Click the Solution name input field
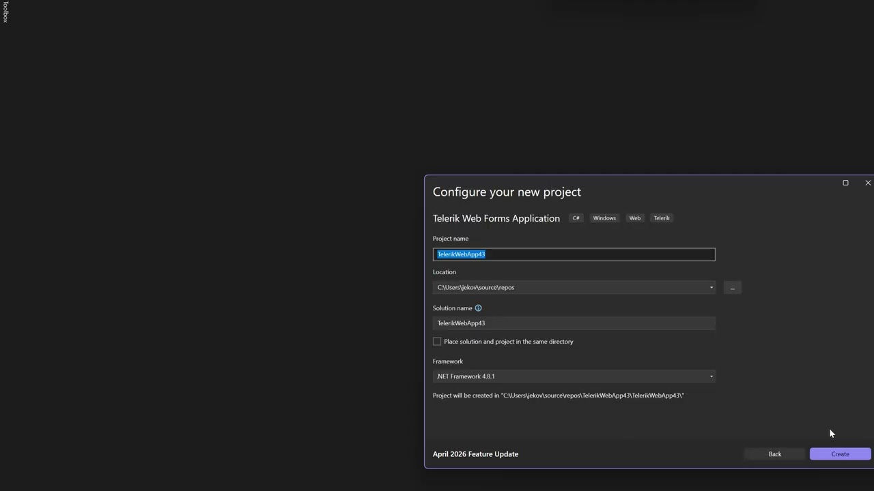Viewport: 874px width, 491px height. [x=574, y=323]
